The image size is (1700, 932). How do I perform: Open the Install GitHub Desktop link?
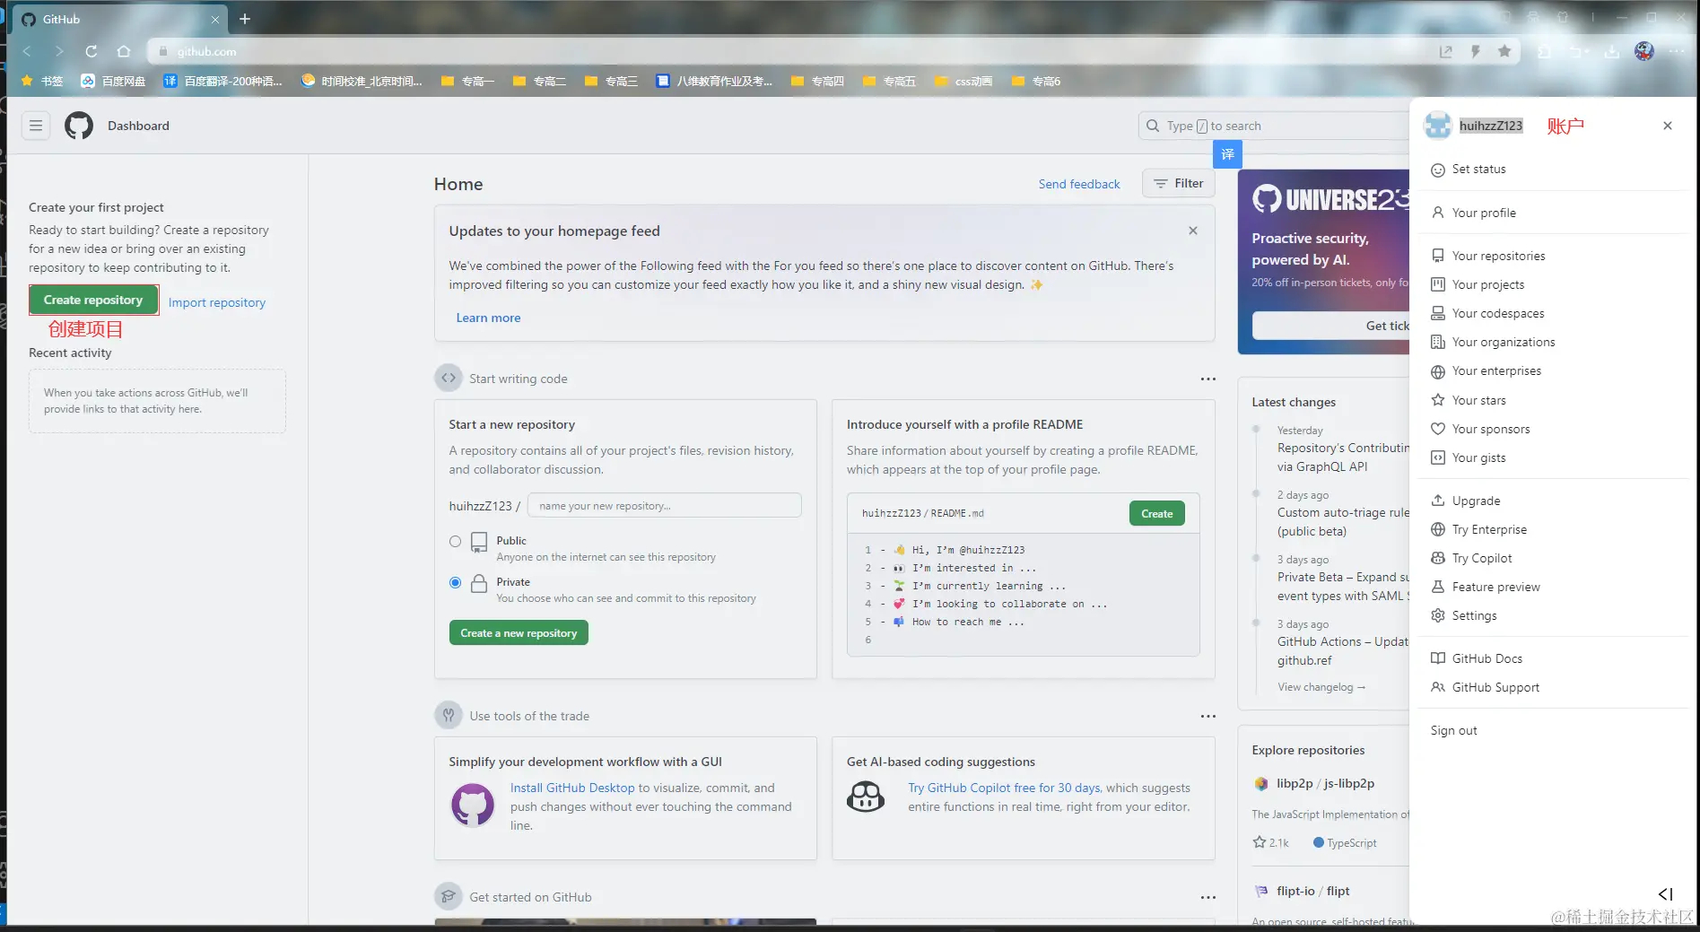tap(572, 788)
